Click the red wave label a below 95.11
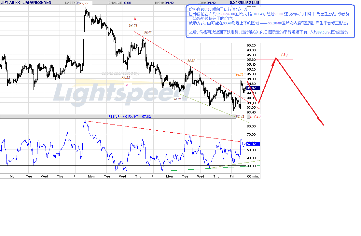The image size is (361, 236). tap(127, 85)
